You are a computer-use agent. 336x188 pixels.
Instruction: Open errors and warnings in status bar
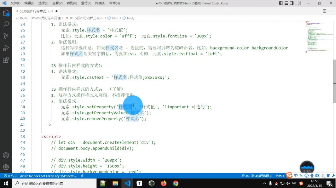coord(10,176)
